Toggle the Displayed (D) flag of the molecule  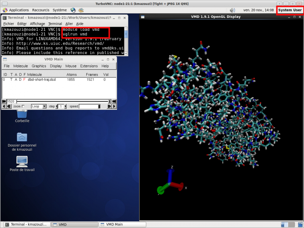(x=20, y=80)
